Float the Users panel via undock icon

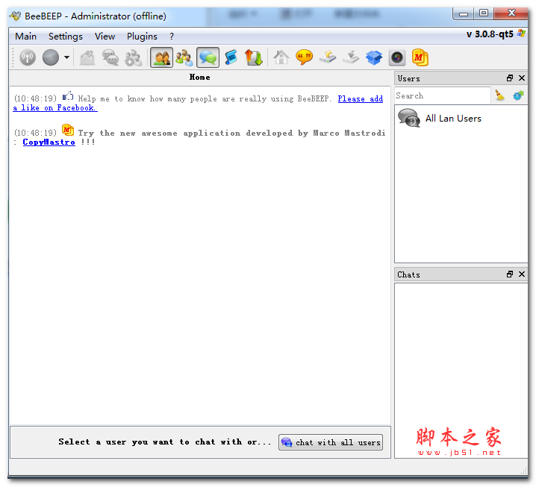pos(510,78)
